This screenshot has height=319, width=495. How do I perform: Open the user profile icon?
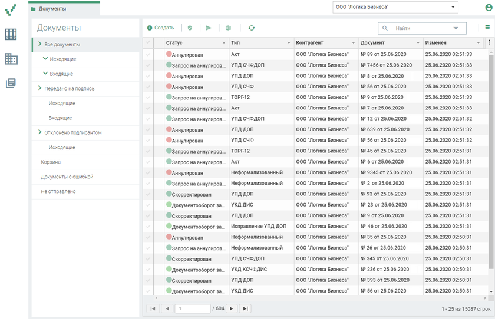(x=488, y=7)
